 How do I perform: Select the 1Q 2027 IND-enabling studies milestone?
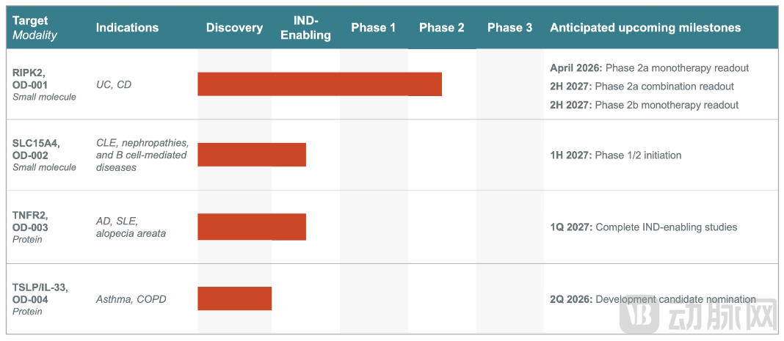(x=643, y=227)
